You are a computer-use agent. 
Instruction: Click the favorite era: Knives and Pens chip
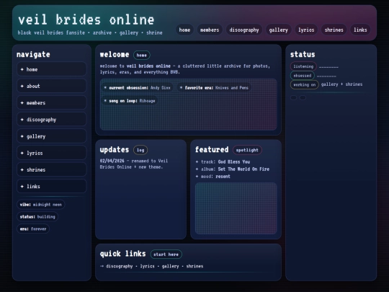pos(214,88)
